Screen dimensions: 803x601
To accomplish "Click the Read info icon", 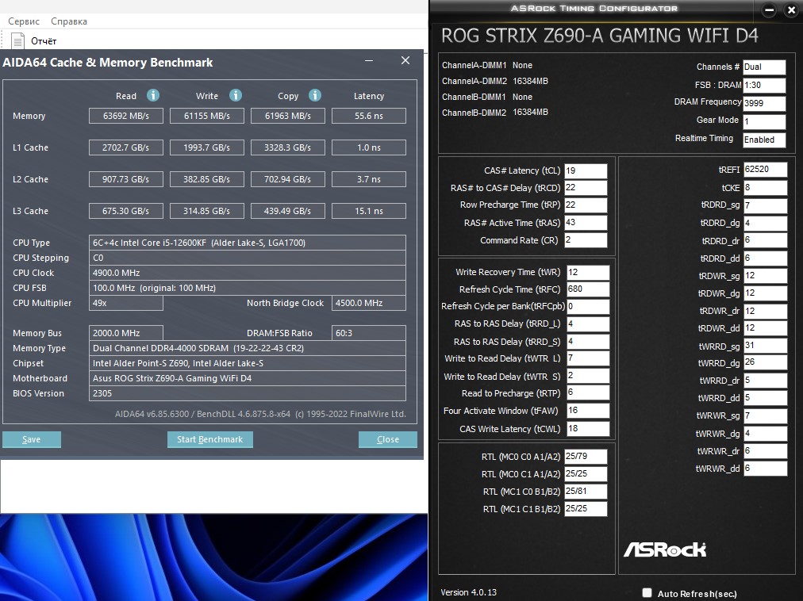I will 152,95.
